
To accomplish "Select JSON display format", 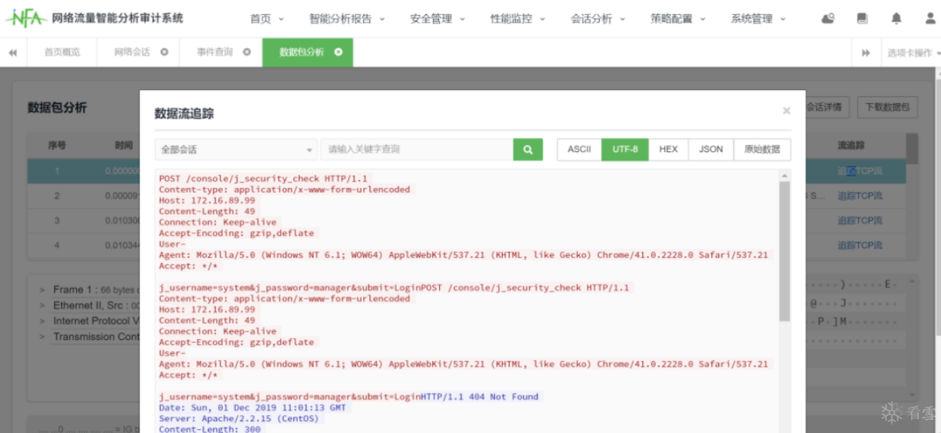I will click(x=711, y=150).
